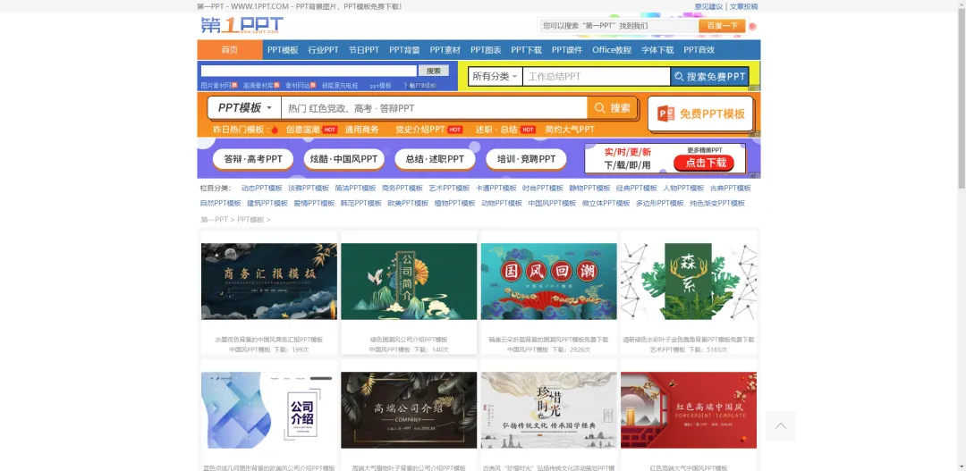The image size is (966, 471).
Task: Open the PPT素材 navigation tab
Action: 445,50
